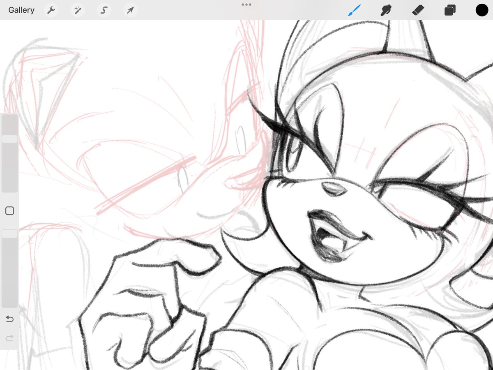Adjust the brush size slider
This screenshot has width=493, height=370.
tap(9, 138)
